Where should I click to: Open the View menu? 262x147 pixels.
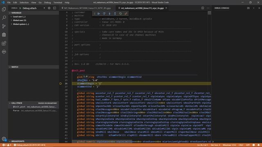(x=34, y=2)
